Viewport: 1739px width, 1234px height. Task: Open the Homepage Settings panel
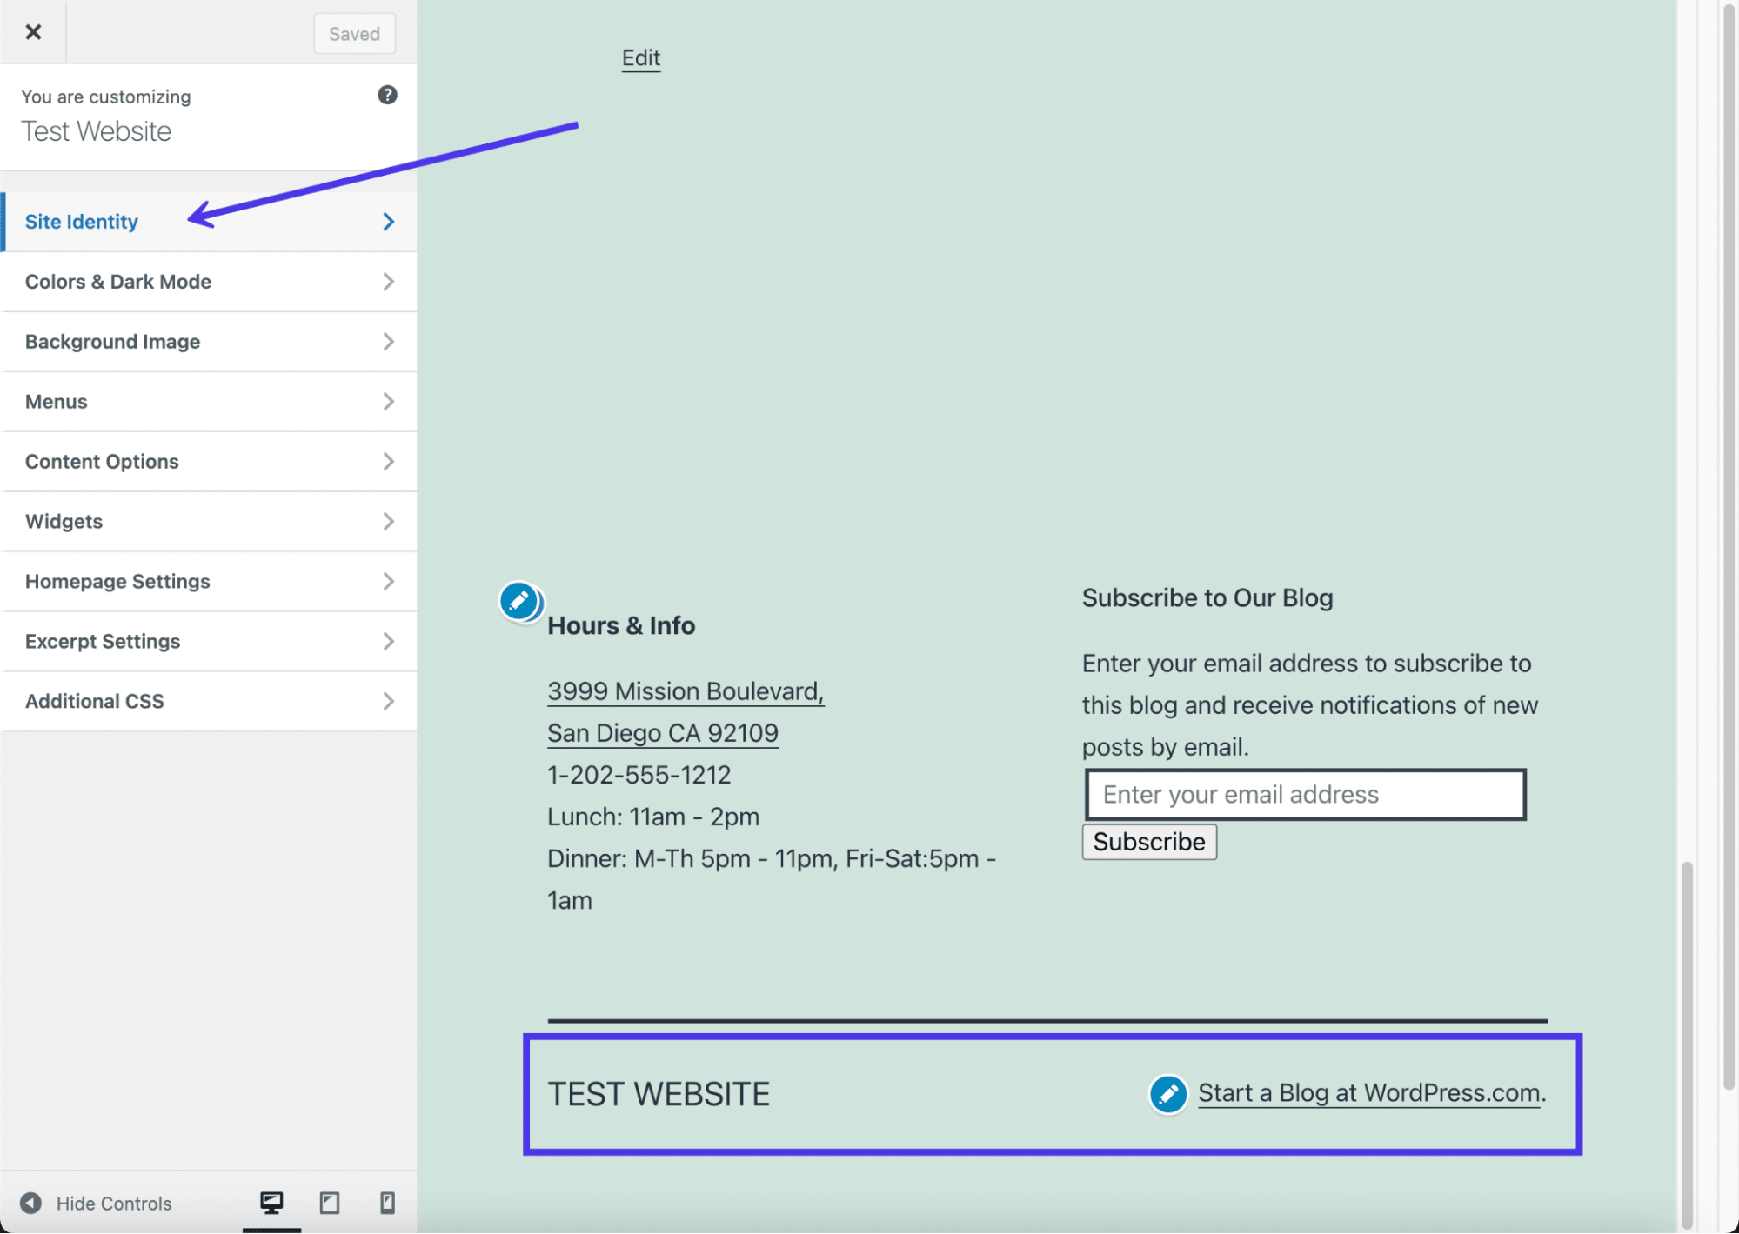point(209,581)
